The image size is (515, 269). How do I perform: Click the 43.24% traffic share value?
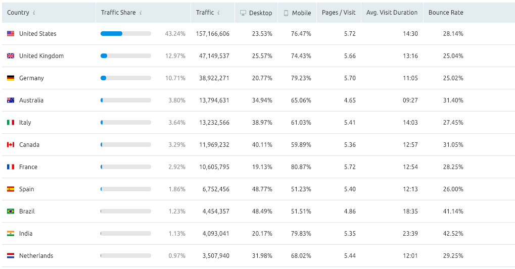point(175,33)
